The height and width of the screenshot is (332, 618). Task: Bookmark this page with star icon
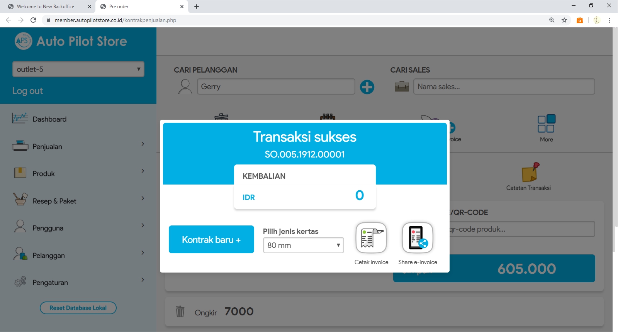(x=564, y=20)
